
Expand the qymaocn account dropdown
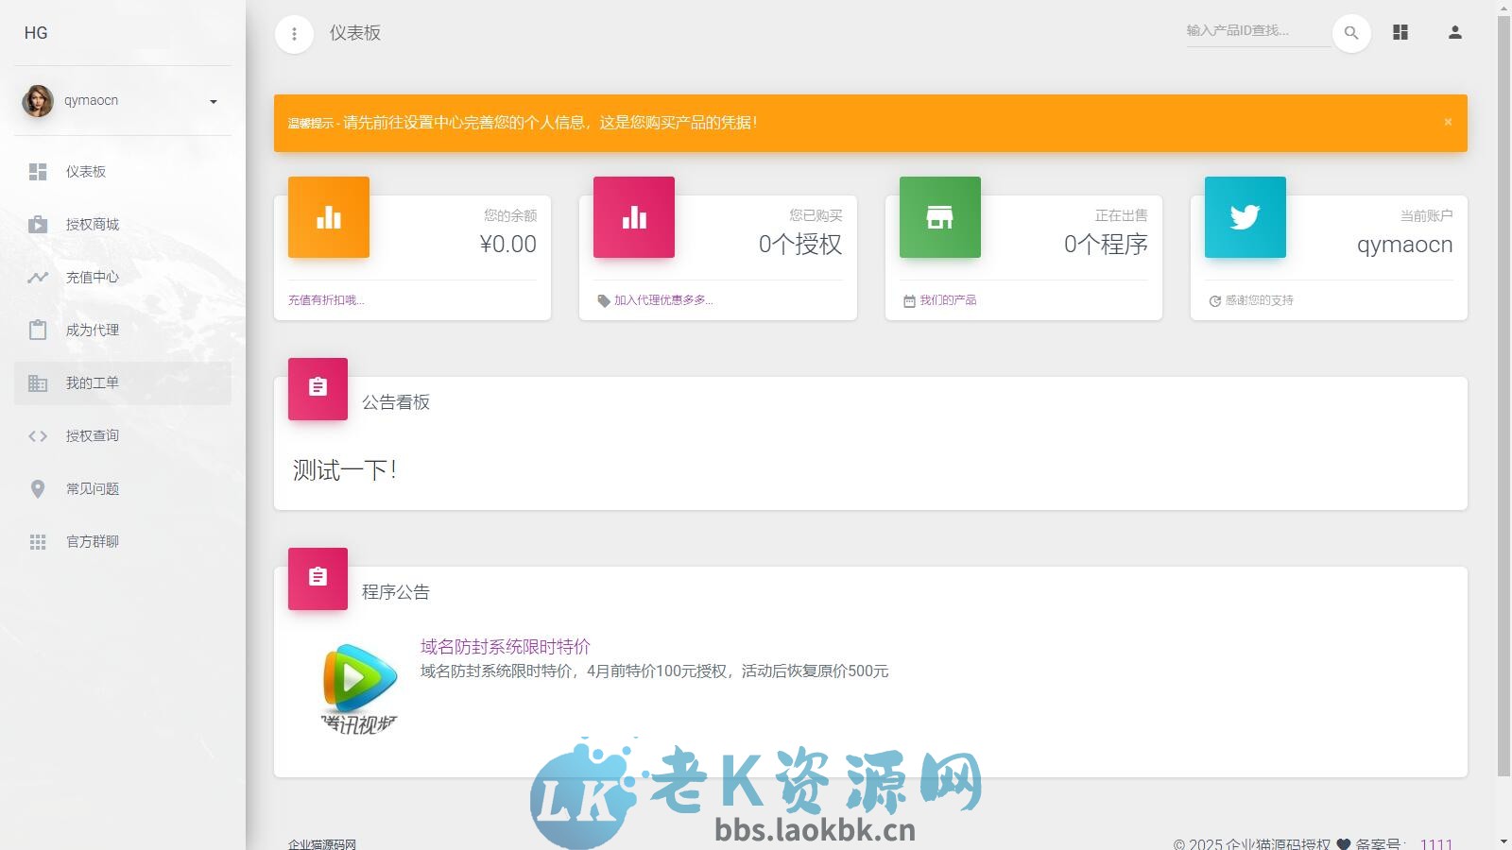point(212,100)
